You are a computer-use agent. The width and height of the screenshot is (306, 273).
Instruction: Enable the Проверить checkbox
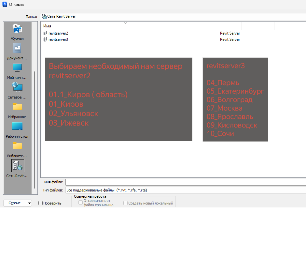[x=41, y=203]
